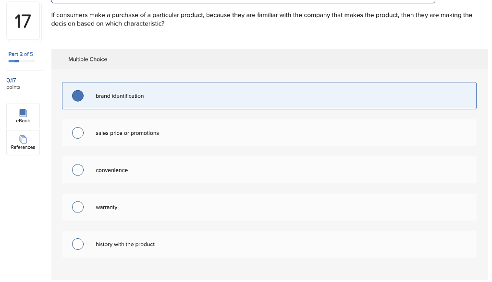Select the brand identification answer
This screenshot has width=492, height=282.
click(77, 95)
